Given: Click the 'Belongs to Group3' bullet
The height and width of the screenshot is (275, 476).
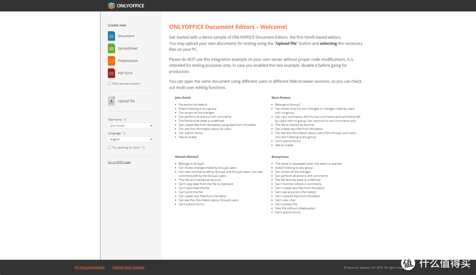Looking at the screenshot, I should [191, 164].
